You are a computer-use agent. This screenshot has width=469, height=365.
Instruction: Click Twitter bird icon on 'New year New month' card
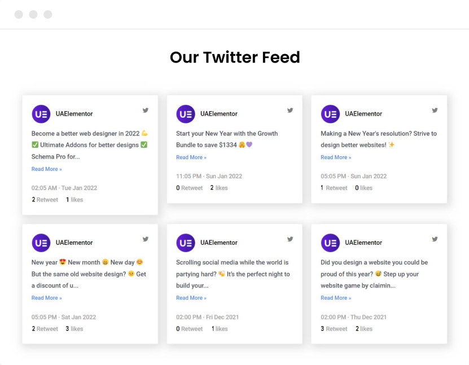pos(146,239)
